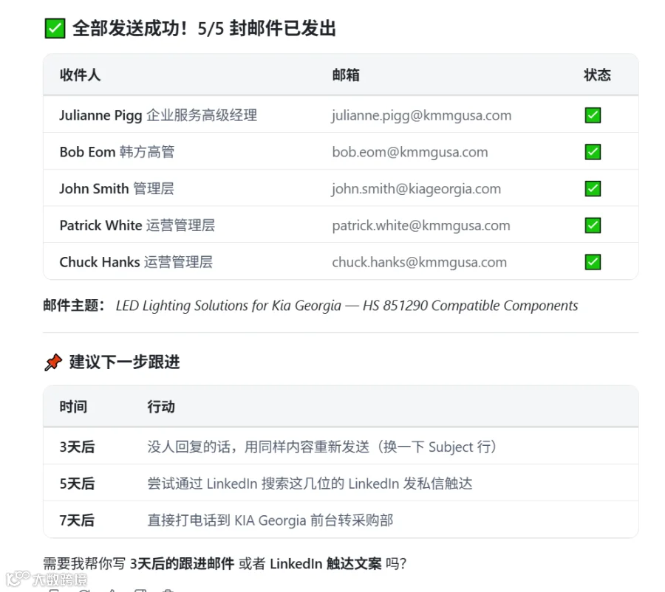The height and width of the screenshot is (592, 665).
Task: Click the 收件人 column header
Action: pos(80,75)
